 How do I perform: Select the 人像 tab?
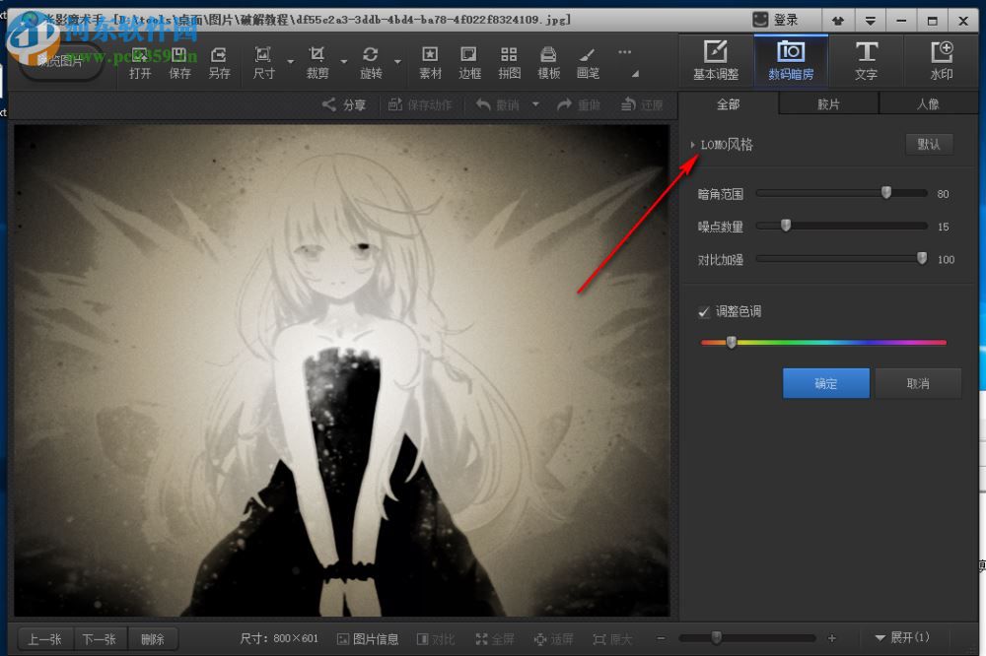tap(928, 103)
